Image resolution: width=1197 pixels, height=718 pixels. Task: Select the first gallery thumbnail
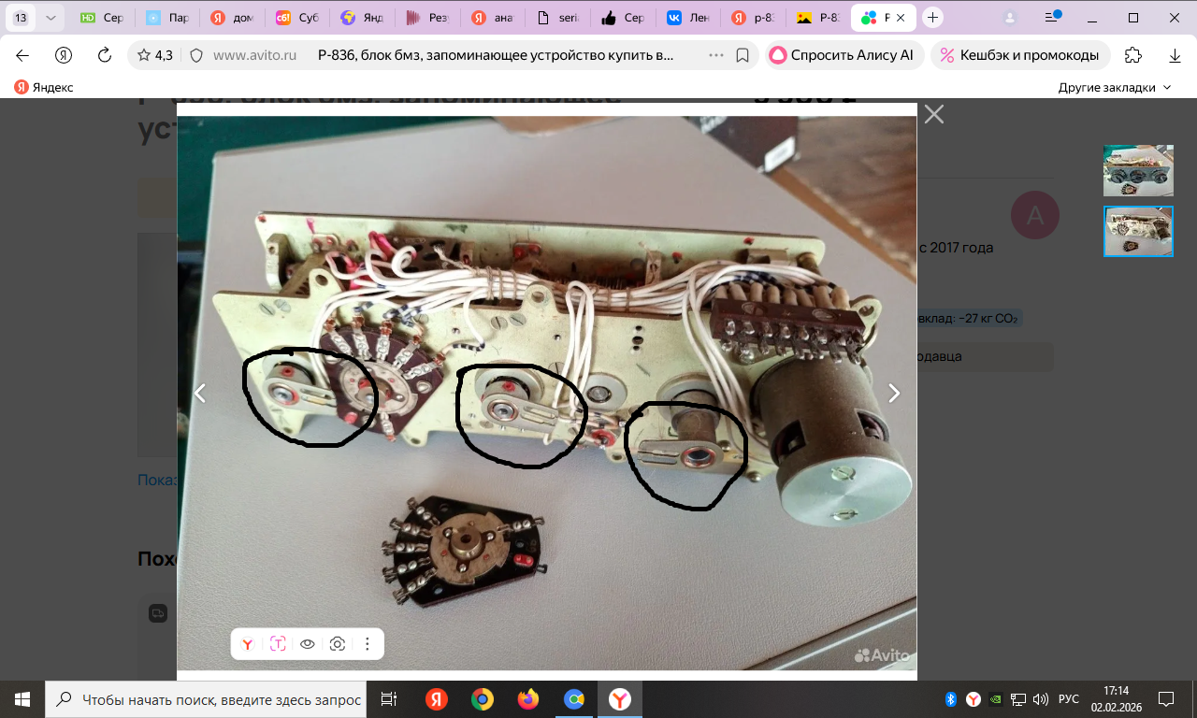[x=1137, y=170]
